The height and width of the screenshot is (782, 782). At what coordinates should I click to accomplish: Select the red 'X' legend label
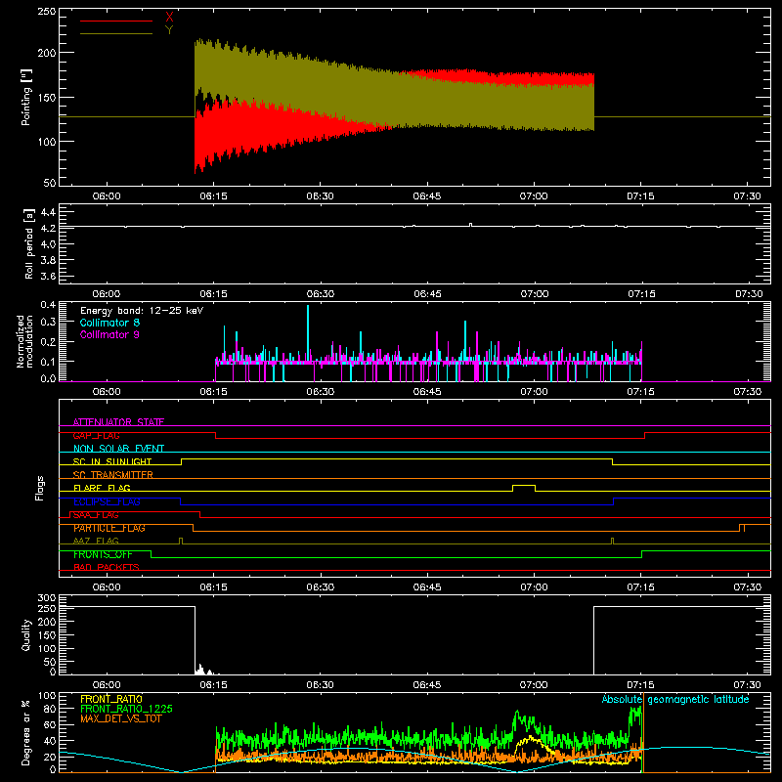point(169,18)
